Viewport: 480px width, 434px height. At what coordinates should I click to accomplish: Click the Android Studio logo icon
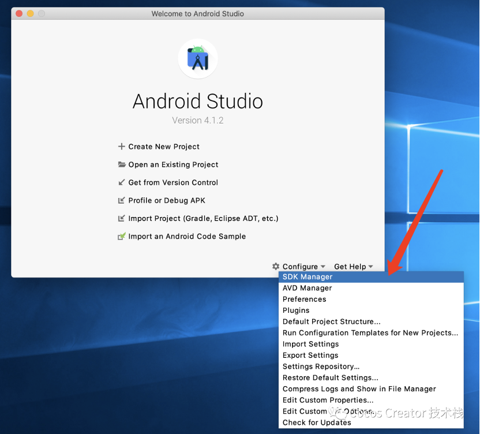[x=198, y=59]
